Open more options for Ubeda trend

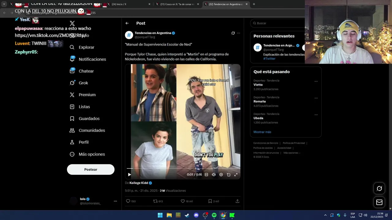[x=316, y=115]
